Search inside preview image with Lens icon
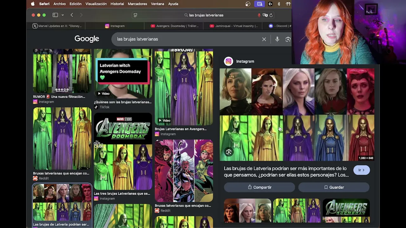This screenshot has height=228, width=406. pyautogui.click(x=229, y=152)
